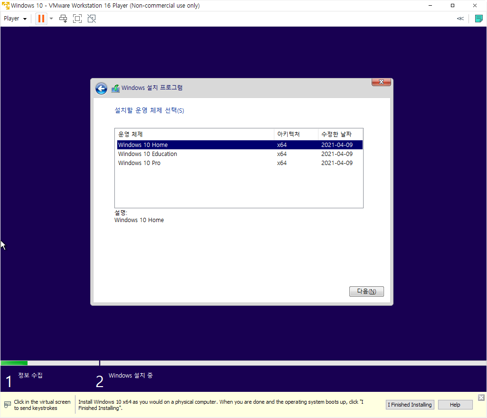Click the 수정한 날짜 column header
487x418 pixels.
click(340, 134)
